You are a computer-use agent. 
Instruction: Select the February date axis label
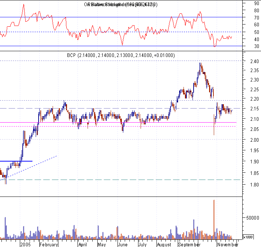coord(49,244)
